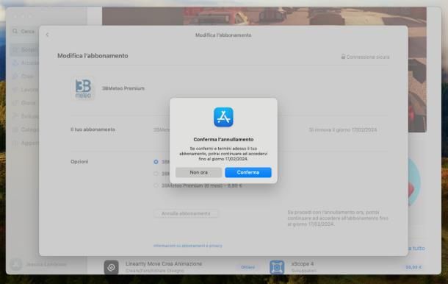The height and width of the screenshot is (284, 448).
Task: Click the Conferma l'annullamento dialog heading
Action: tap(223, 139)
